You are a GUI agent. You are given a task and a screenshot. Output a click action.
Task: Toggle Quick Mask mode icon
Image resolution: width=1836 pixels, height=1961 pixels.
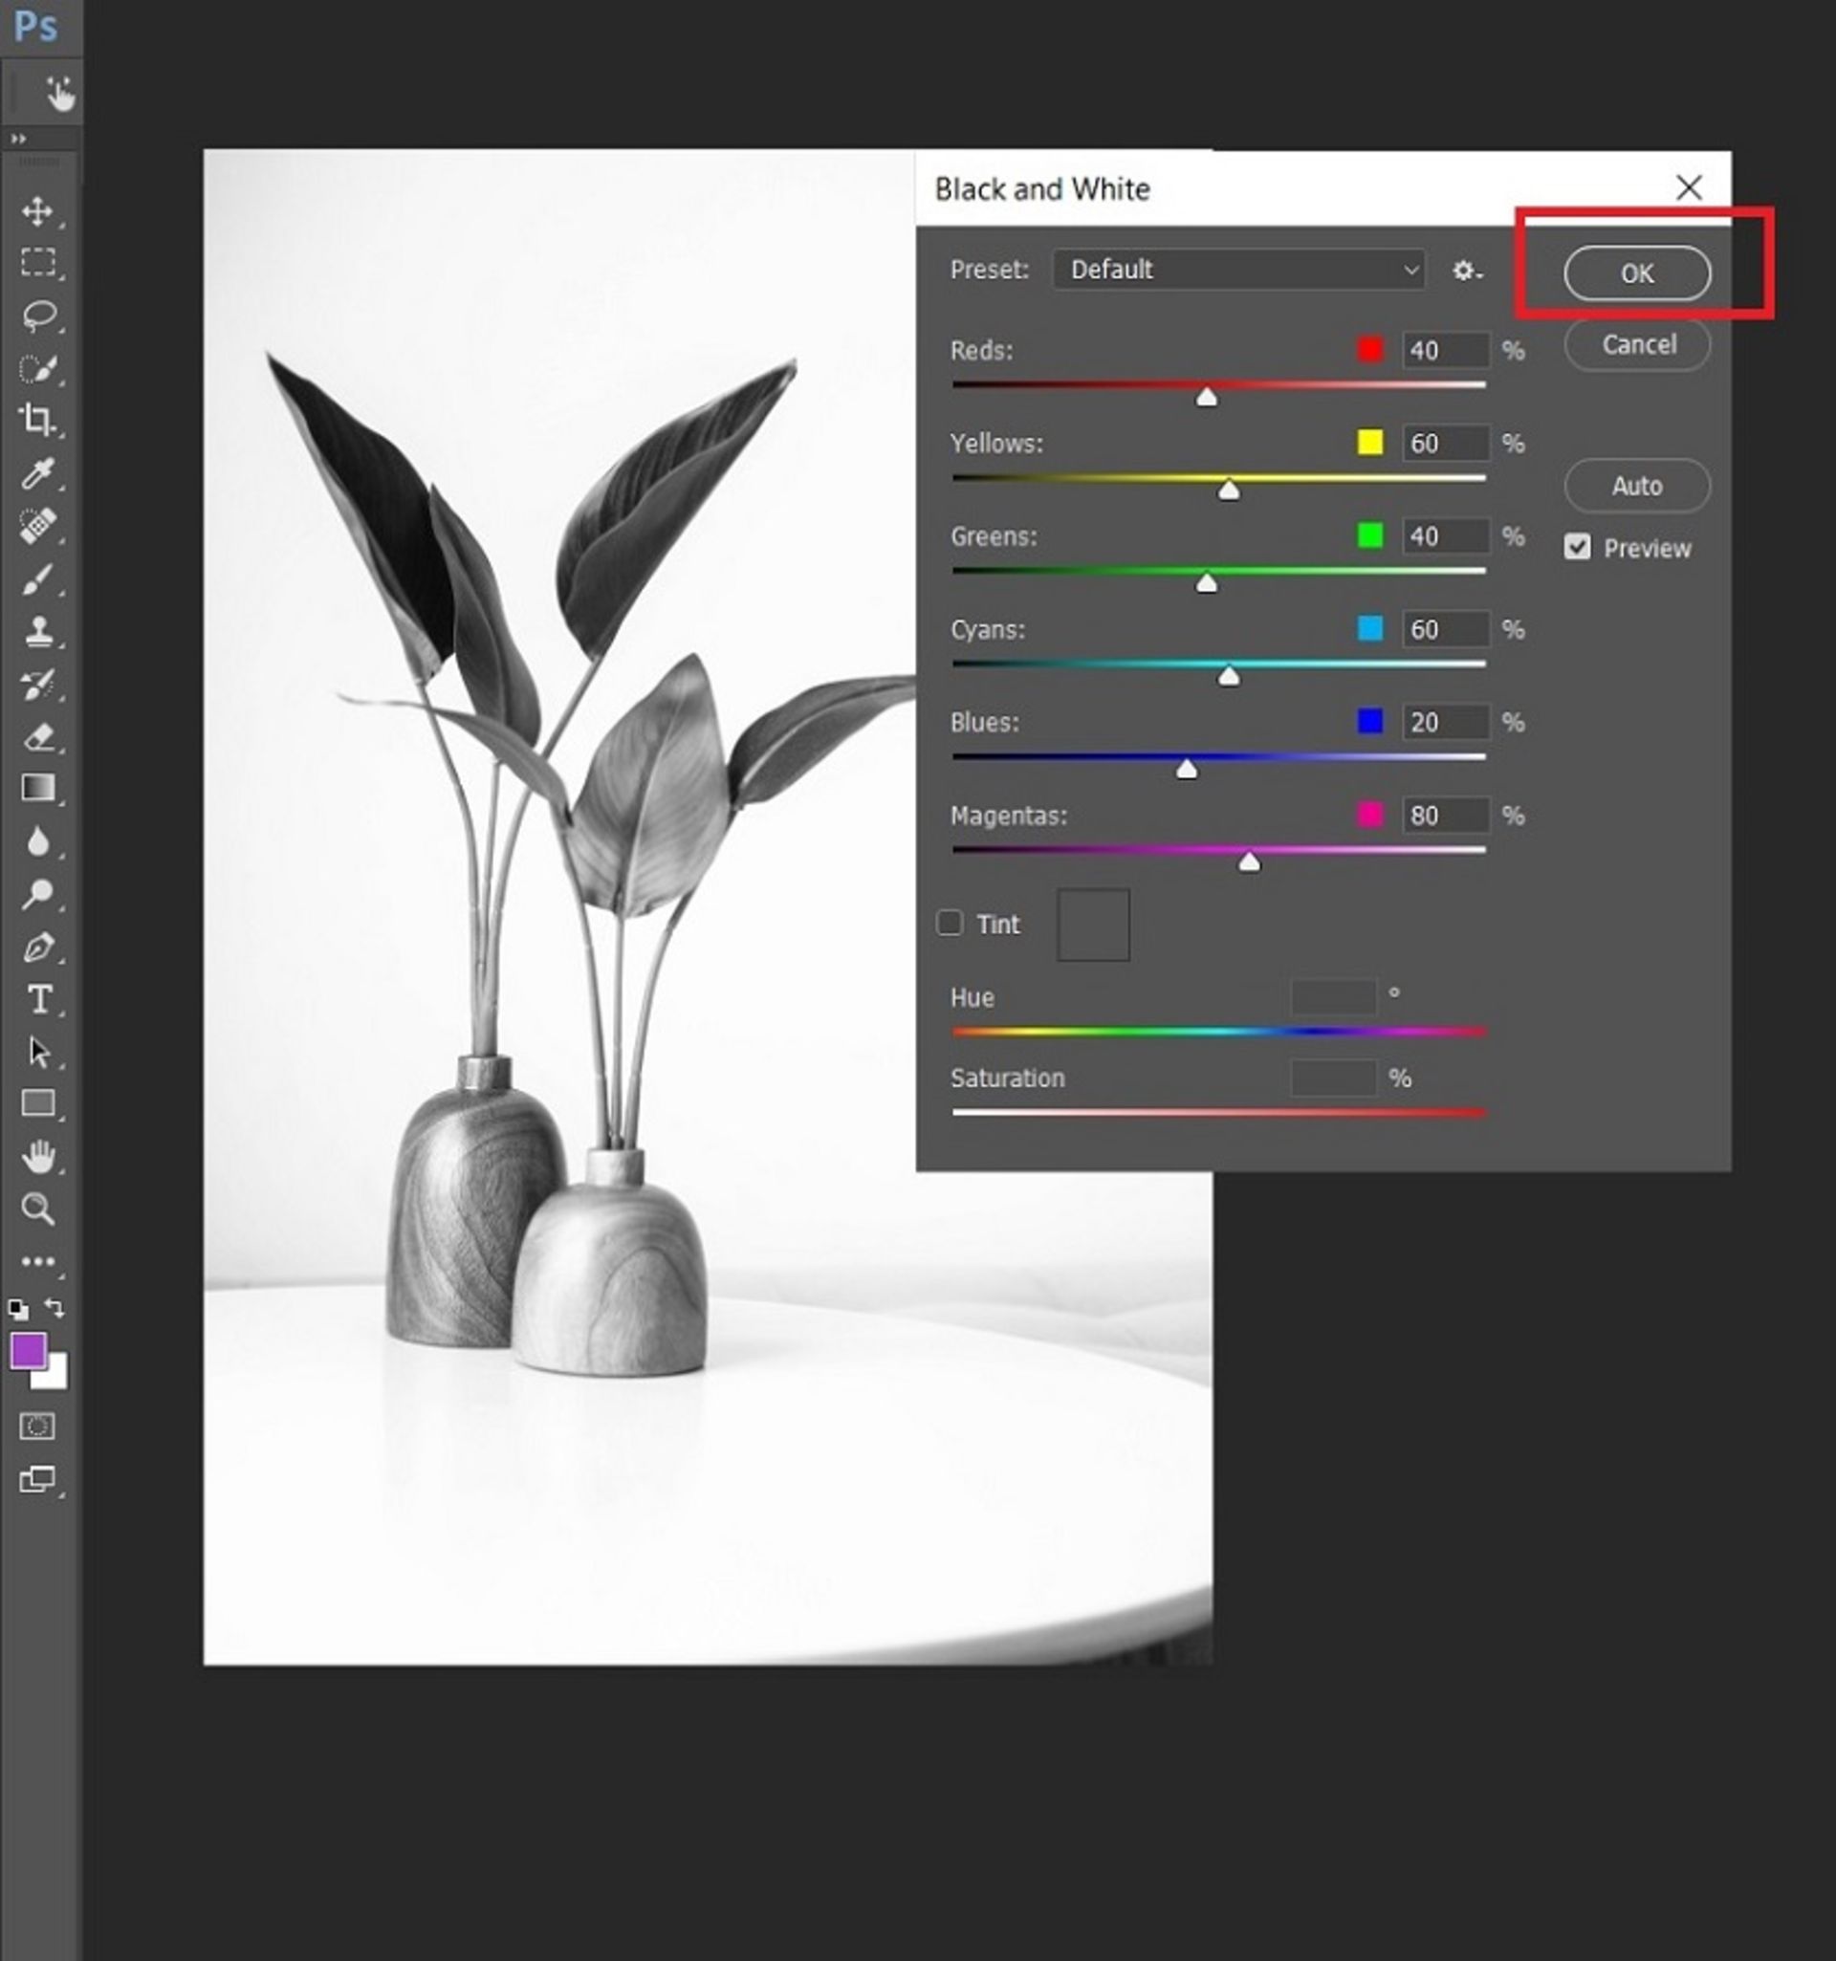pos(37,1427)
